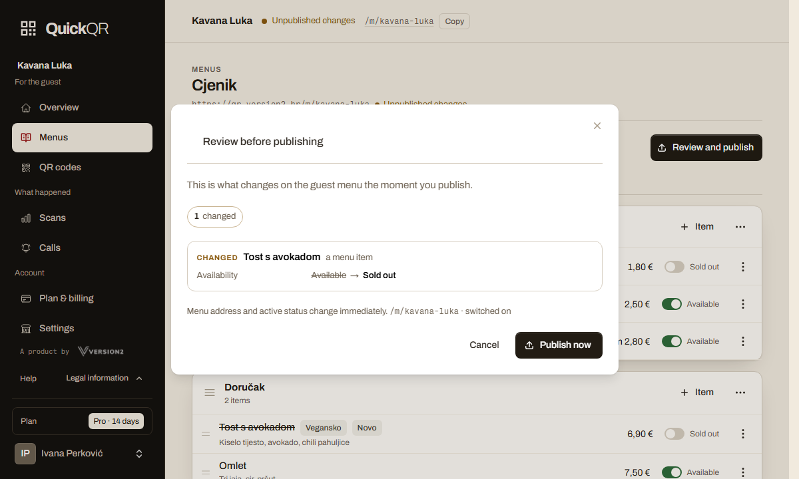The height and width of the screenshot is (479, 799).
Task: Click Publish now button
Action: (559, 345)
